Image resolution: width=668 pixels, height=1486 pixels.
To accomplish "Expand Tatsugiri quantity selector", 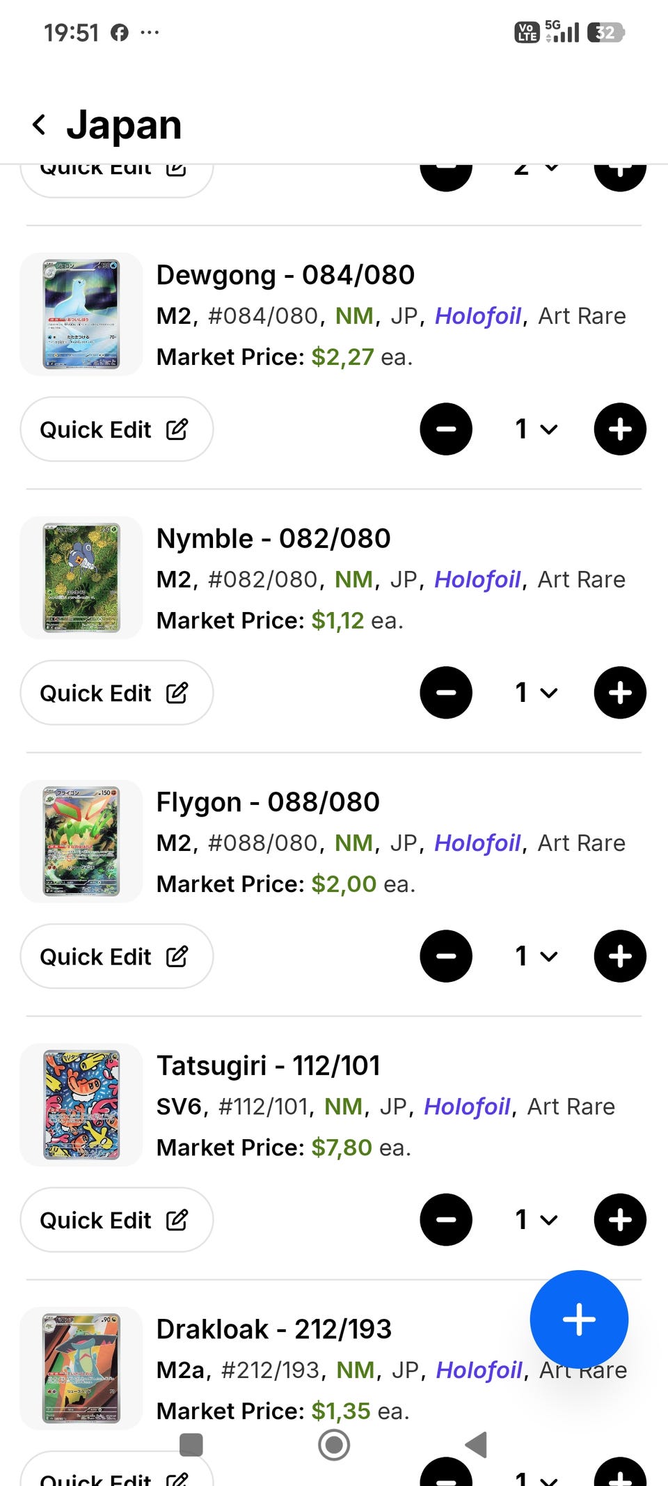I will point(536,1220).
